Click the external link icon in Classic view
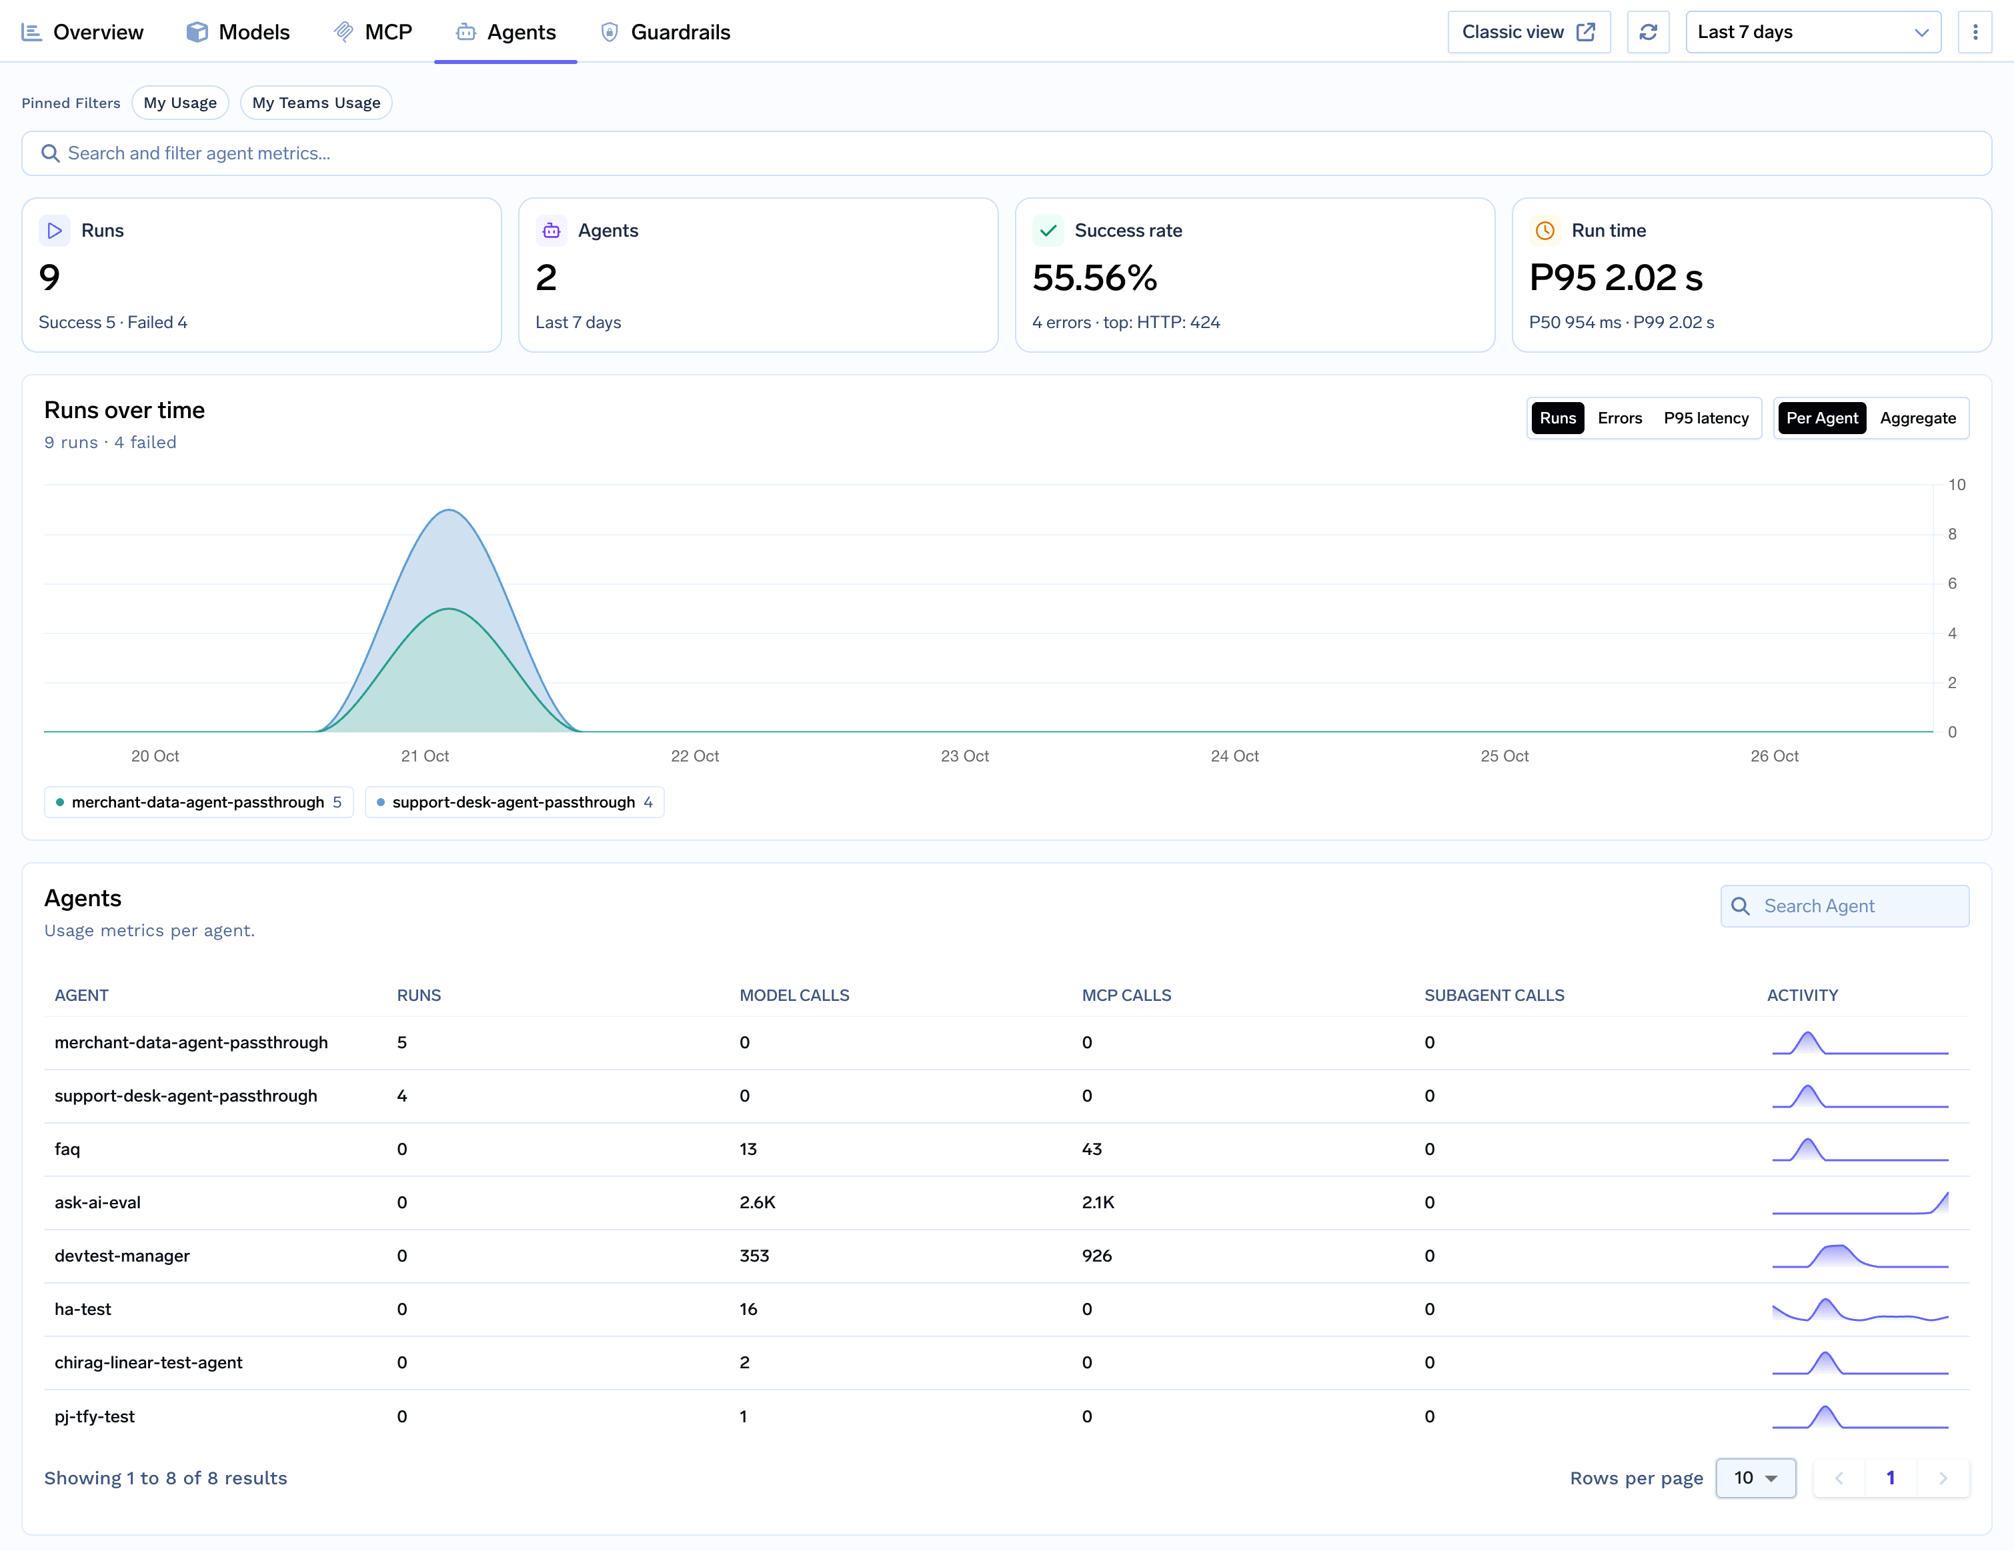This screenshot has width=2014, height=1551. (x=1586, y=32)
